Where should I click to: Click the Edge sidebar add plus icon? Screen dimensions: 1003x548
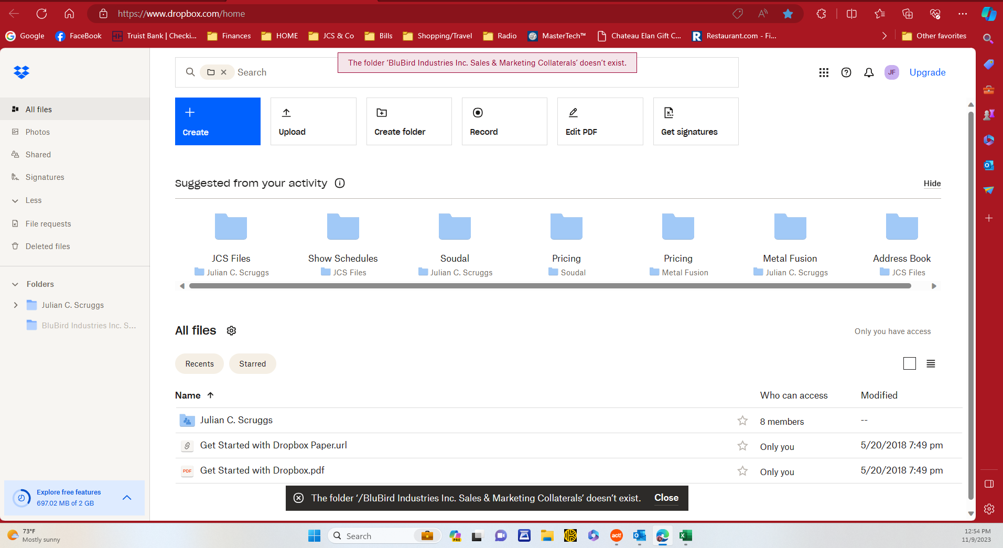tap(989, 218)
